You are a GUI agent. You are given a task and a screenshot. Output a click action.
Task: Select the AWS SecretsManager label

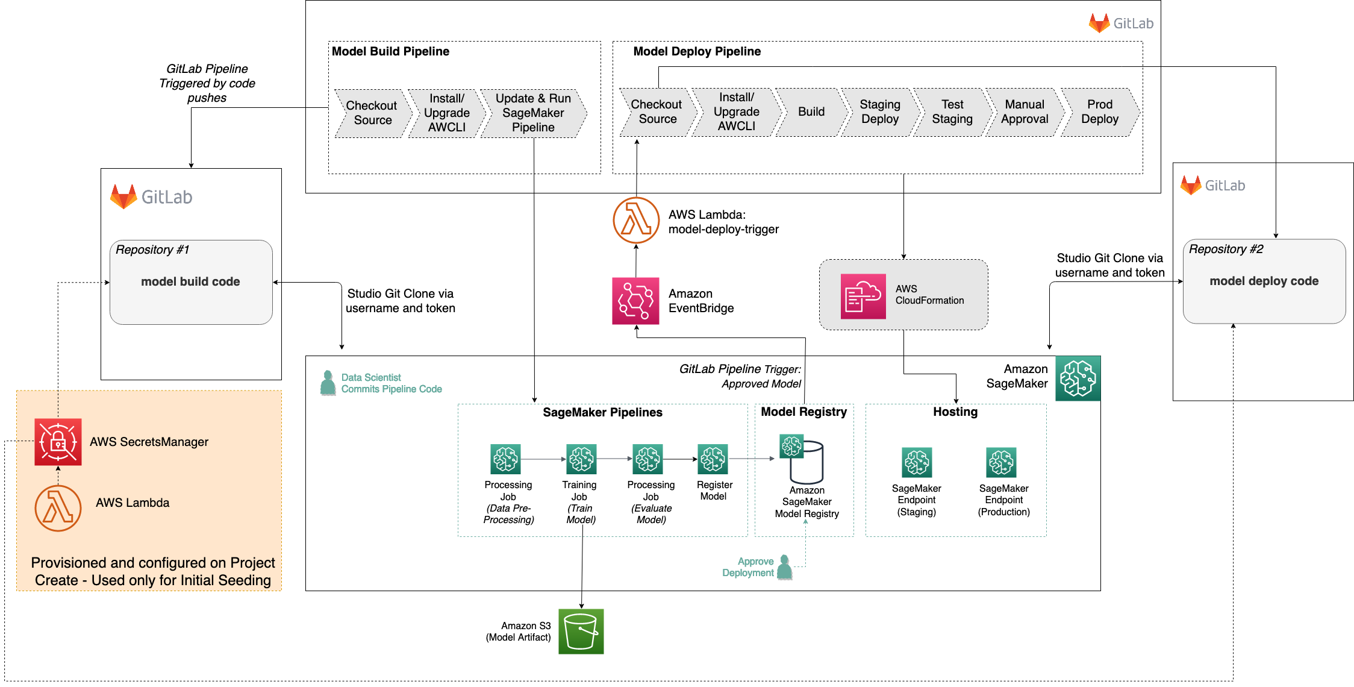click(x=149, y=442)
